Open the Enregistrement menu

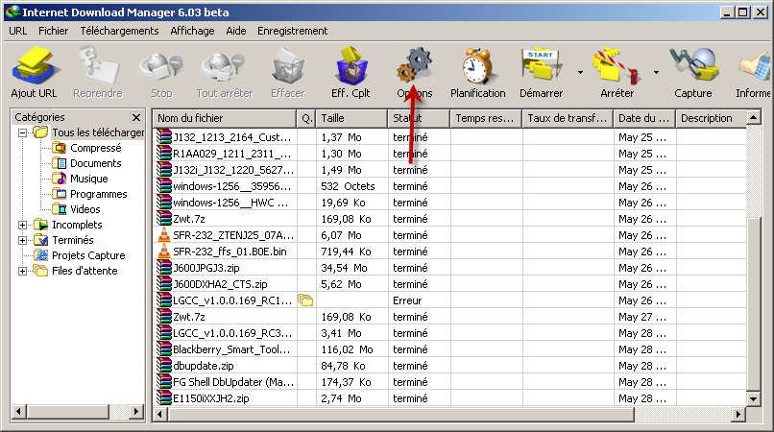click(x=292, y=31)
